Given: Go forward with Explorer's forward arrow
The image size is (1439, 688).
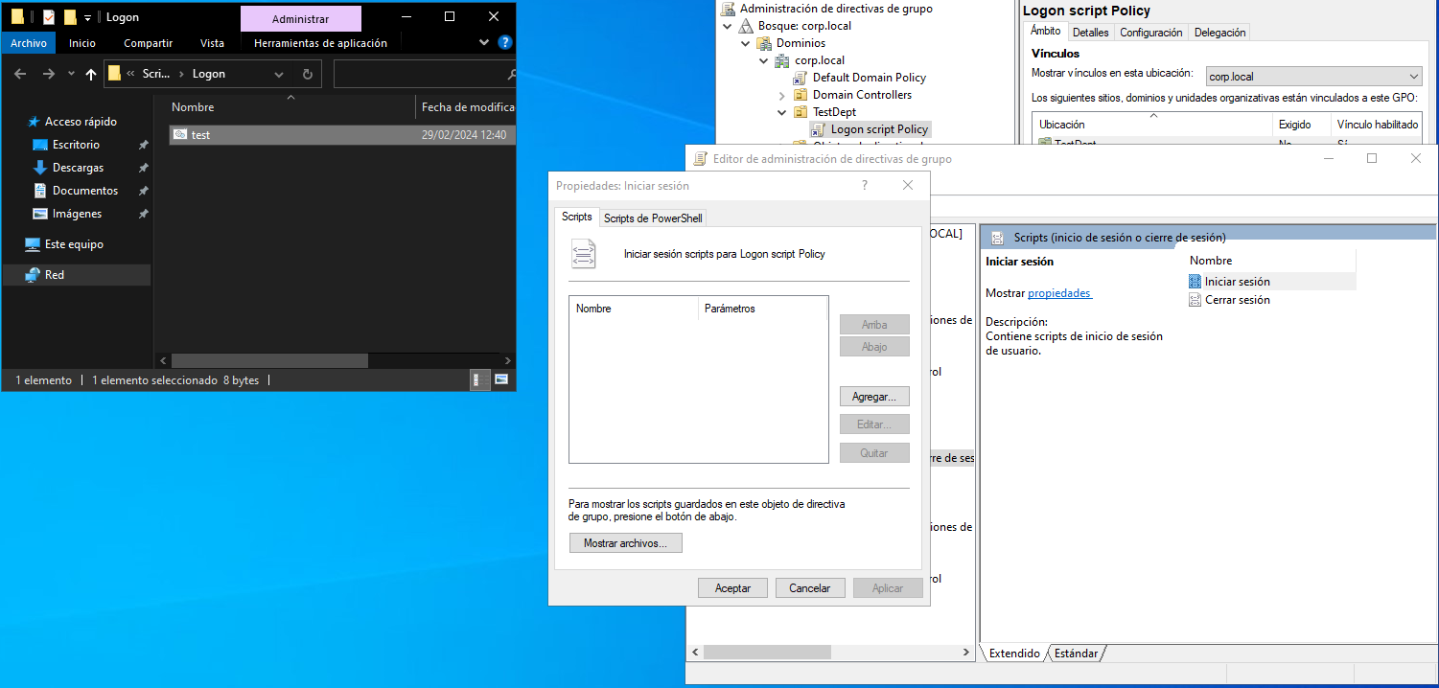Looking at the screenshot, I should click(x=48, y=74).
